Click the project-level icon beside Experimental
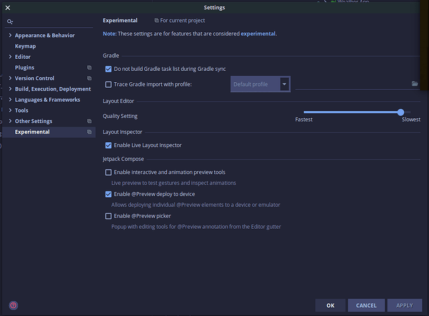 pyautogui.click(x=89, y=132)
